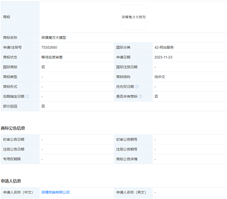Click help icon beside 后期指定日期
This screenshot has height=199, width=227.
coord(27,96)
